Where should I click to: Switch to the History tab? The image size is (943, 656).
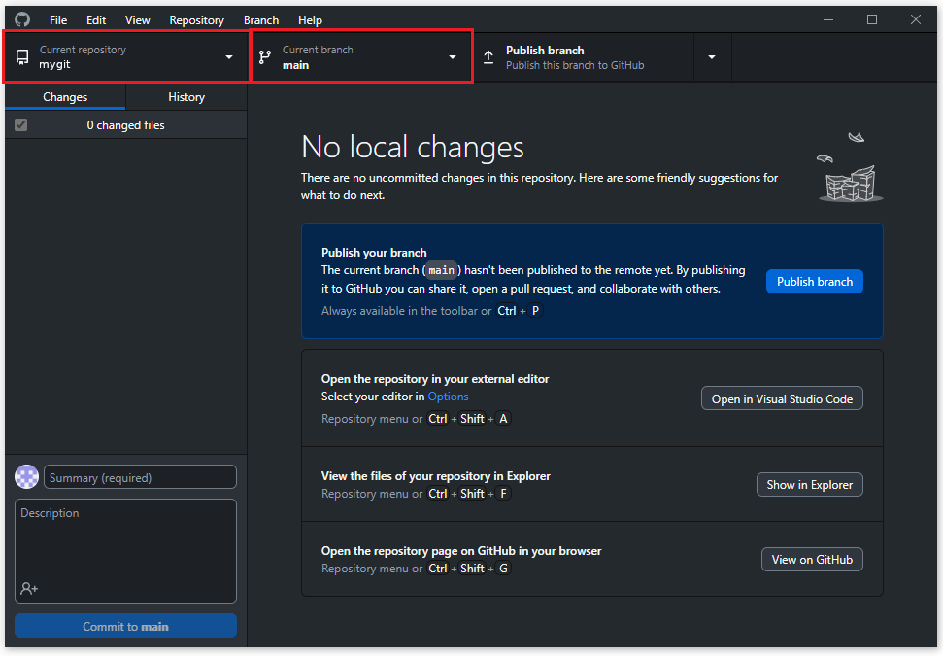click(x=186, y=97)
